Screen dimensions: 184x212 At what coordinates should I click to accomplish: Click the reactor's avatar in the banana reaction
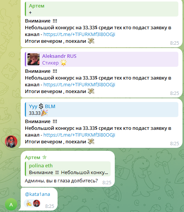click(x=36, y=203)
